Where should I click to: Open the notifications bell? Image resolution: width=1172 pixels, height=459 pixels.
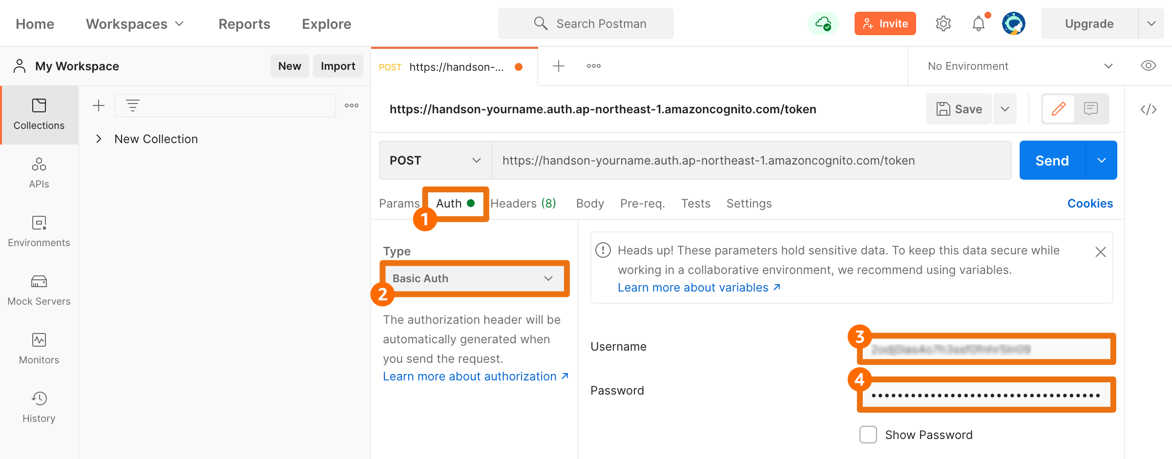(x=979, y=23)
